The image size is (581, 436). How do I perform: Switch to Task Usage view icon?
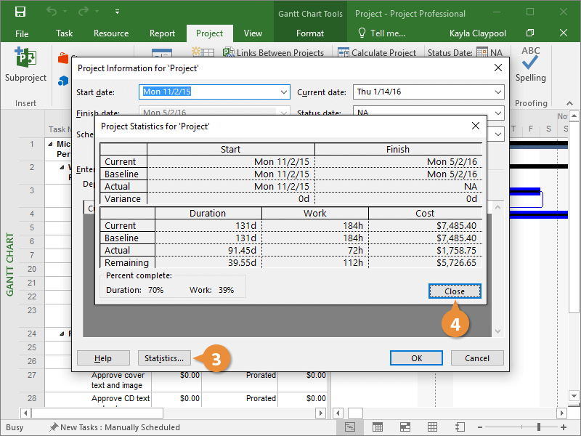(x=378, y=427)
